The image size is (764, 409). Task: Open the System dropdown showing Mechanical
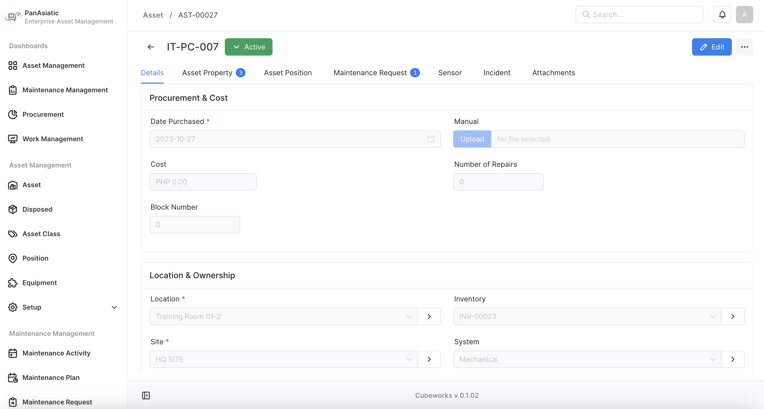click(587, 359)
